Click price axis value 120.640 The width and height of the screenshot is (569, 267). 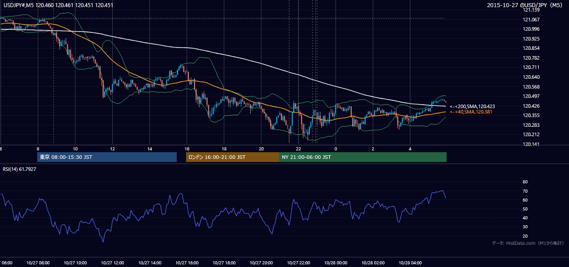point(531,77)
